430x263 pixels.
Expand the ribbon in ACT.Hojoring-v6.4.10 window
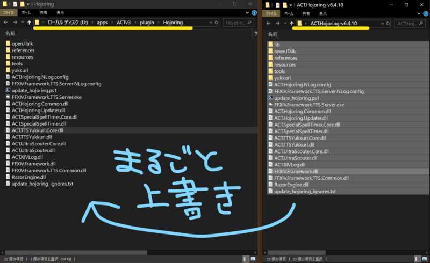tap(419, 13)
